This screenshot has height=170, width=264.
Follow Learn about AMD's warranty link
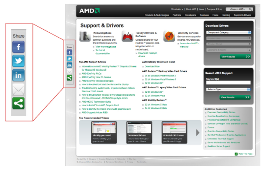(189, 45)
